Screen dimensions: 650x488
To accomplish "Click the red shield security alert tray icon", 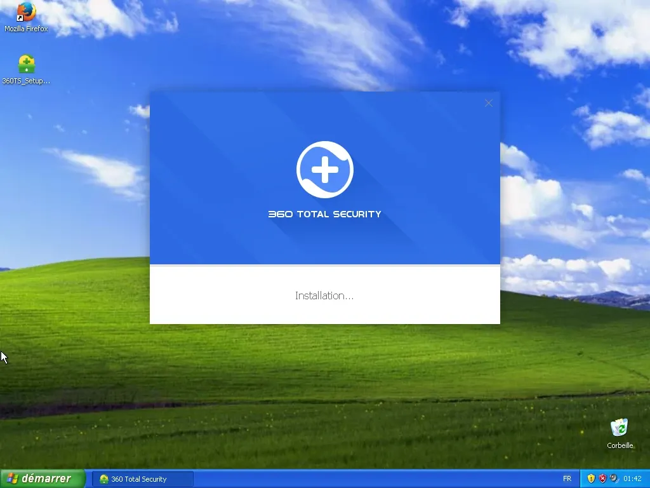I will (602, 478).
